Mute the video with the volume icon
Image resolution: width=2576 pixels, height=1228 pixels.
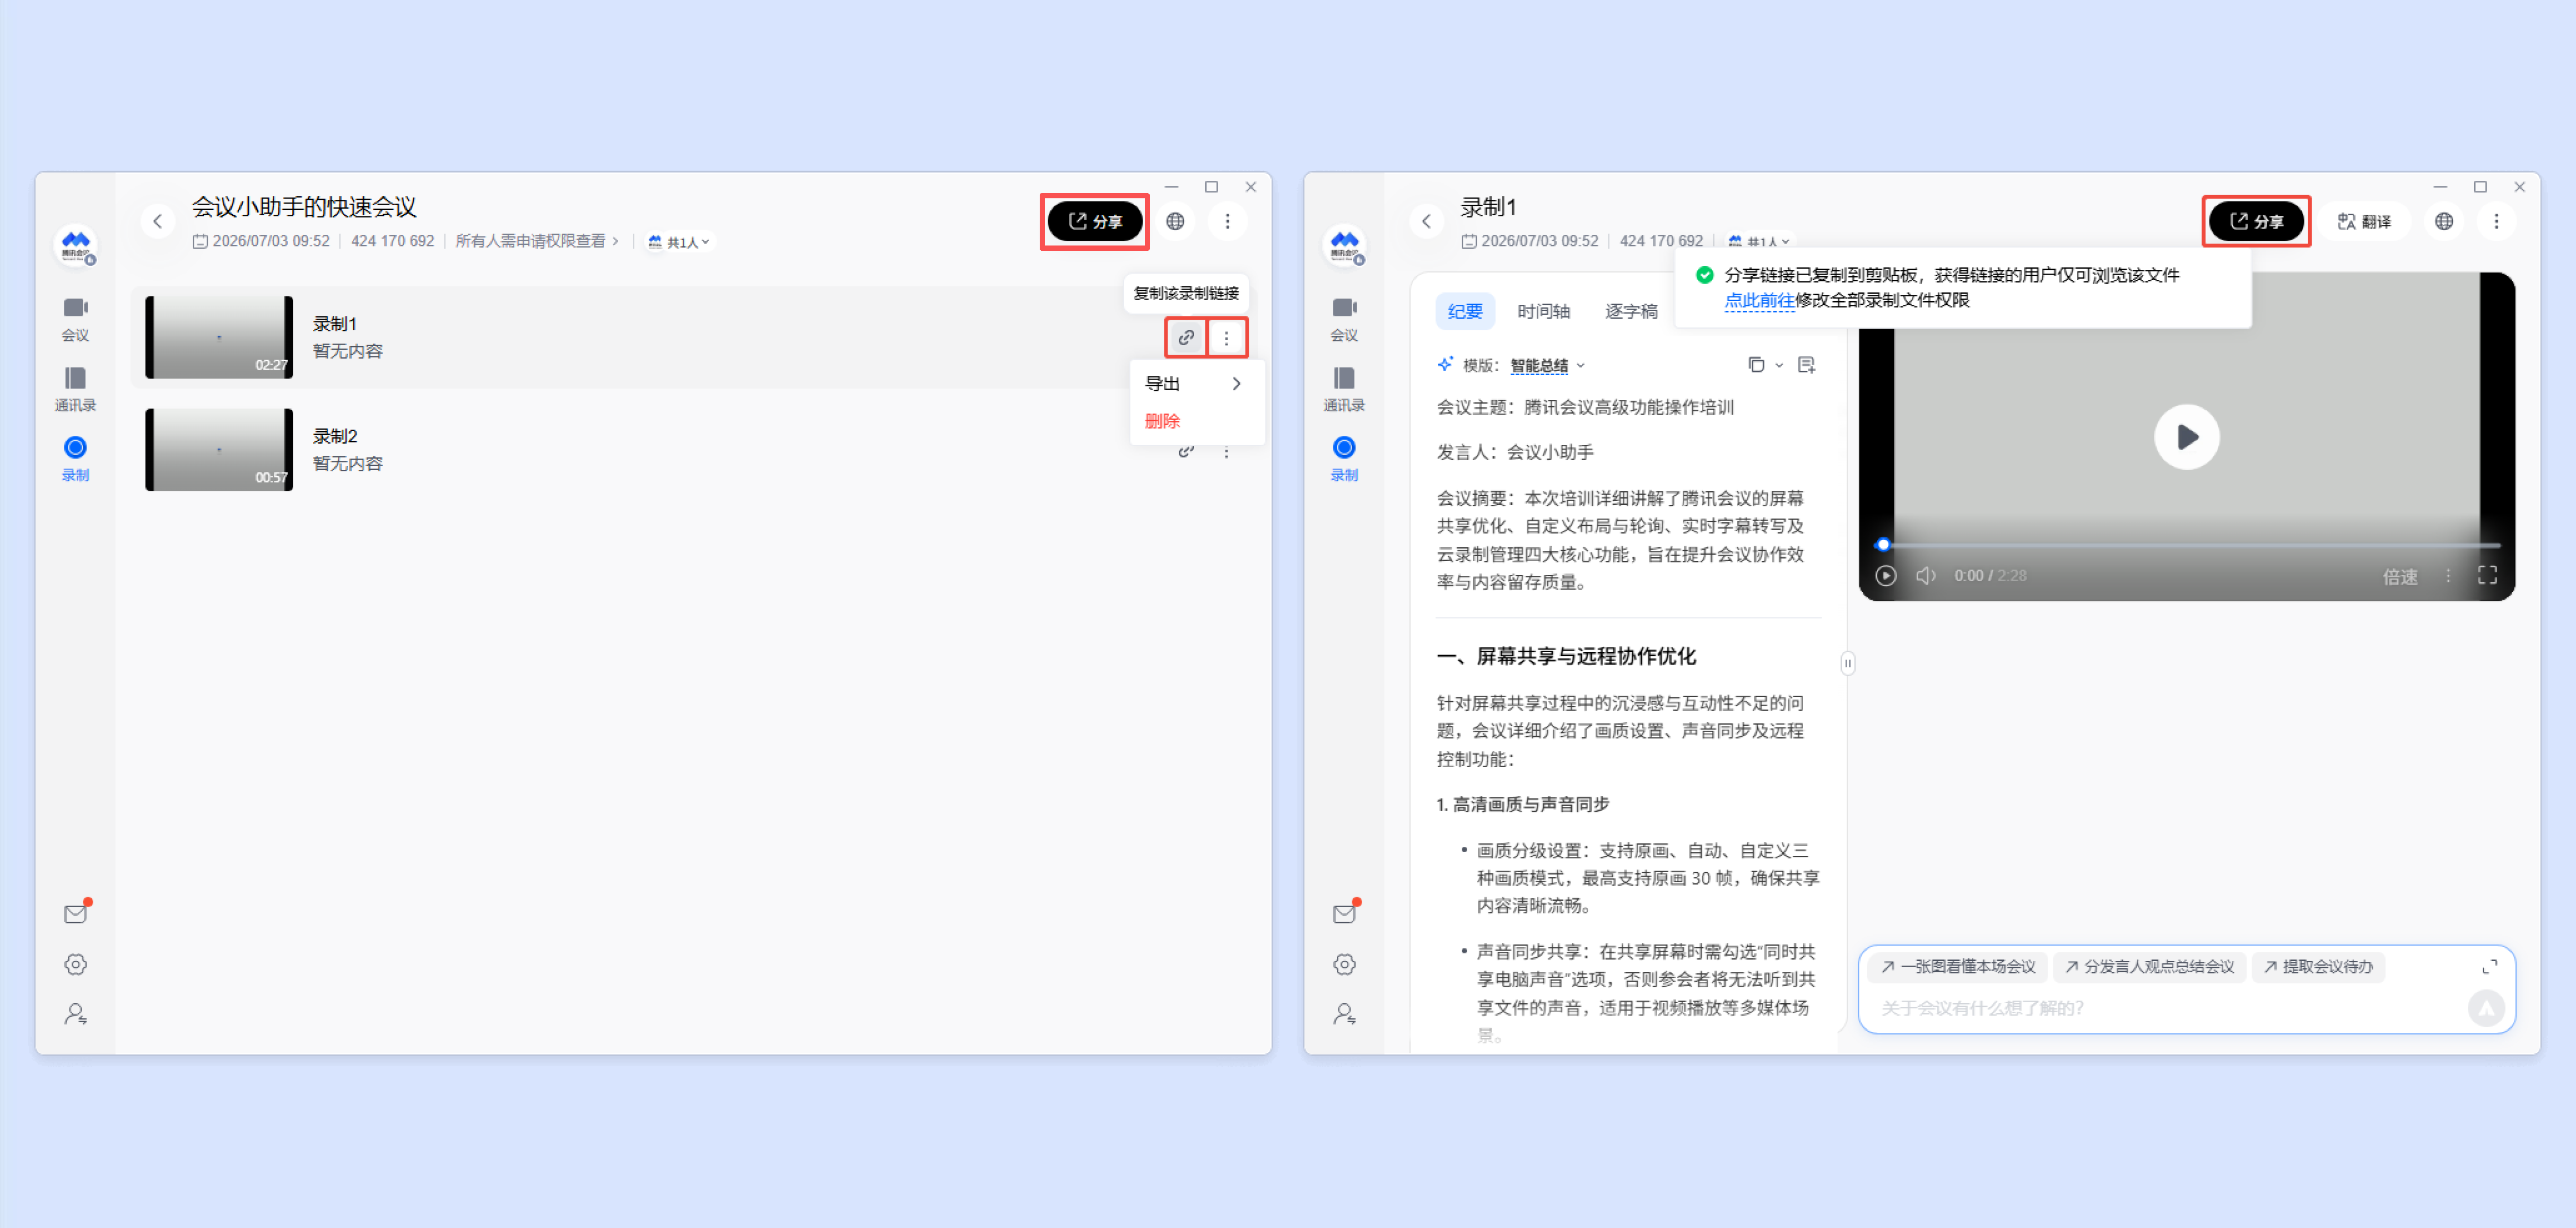[1926, 575]
